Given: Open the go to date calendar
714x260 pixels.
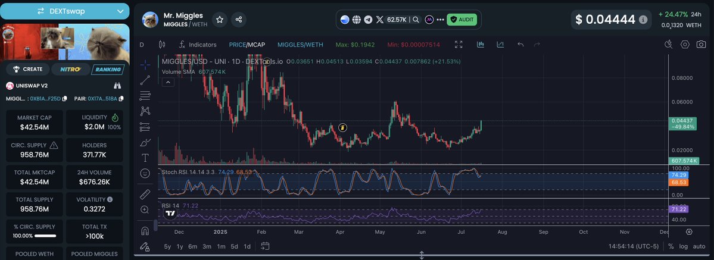Looking at the screenshot, I should tap(265, 246).
